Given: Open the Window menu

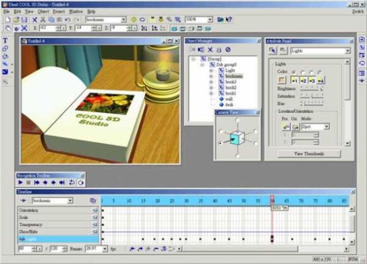Looking at the screenshot, I should (x=76, y=11).
